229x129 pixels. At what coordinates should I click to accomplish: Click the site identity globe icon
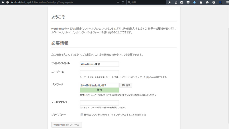coord(7,2)
